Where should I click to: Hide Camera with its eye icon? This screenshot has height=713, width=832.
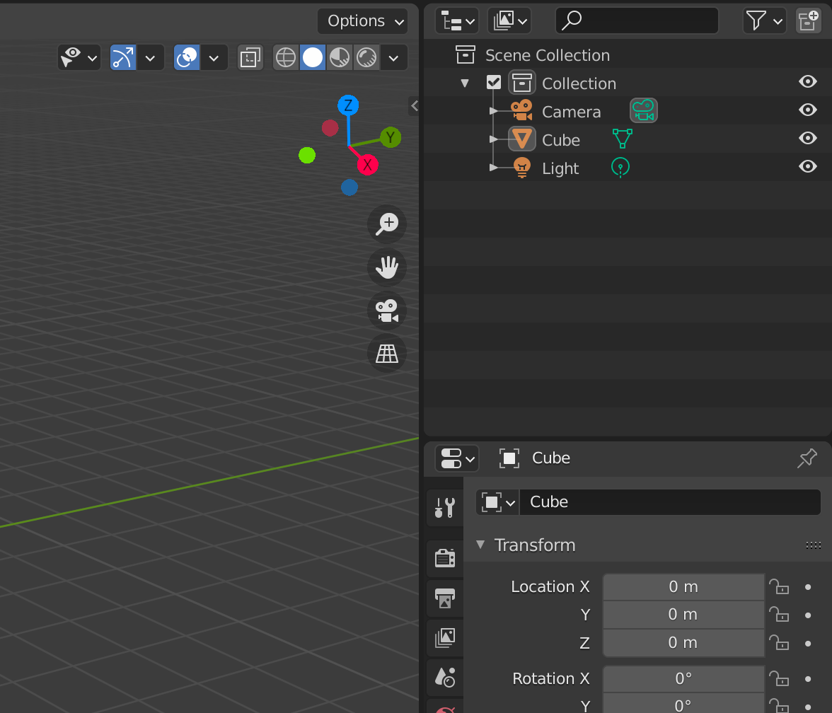pyautogui.click(x=808, y=110)
